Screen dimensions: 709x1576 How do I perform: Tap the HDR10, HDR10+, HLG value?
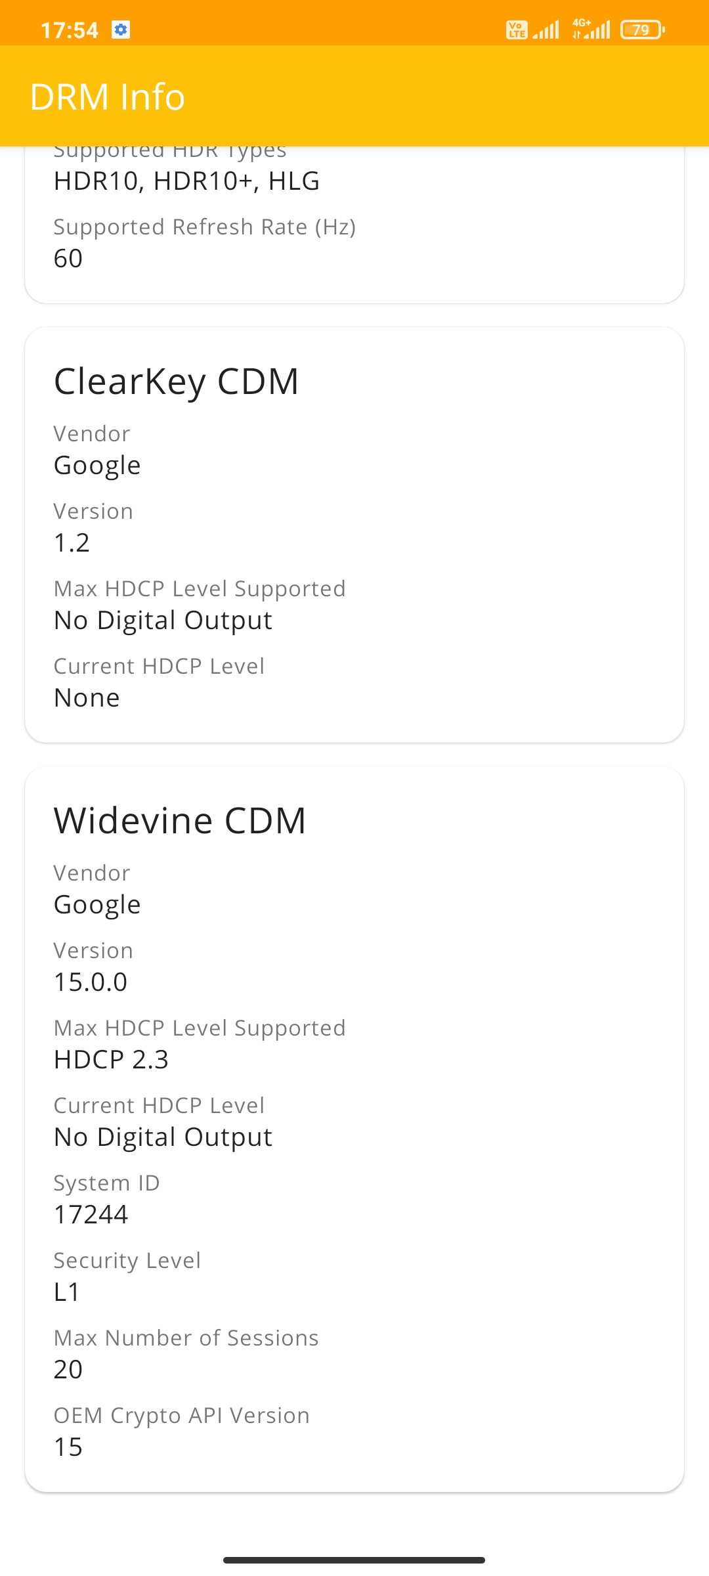click(187, 181)
